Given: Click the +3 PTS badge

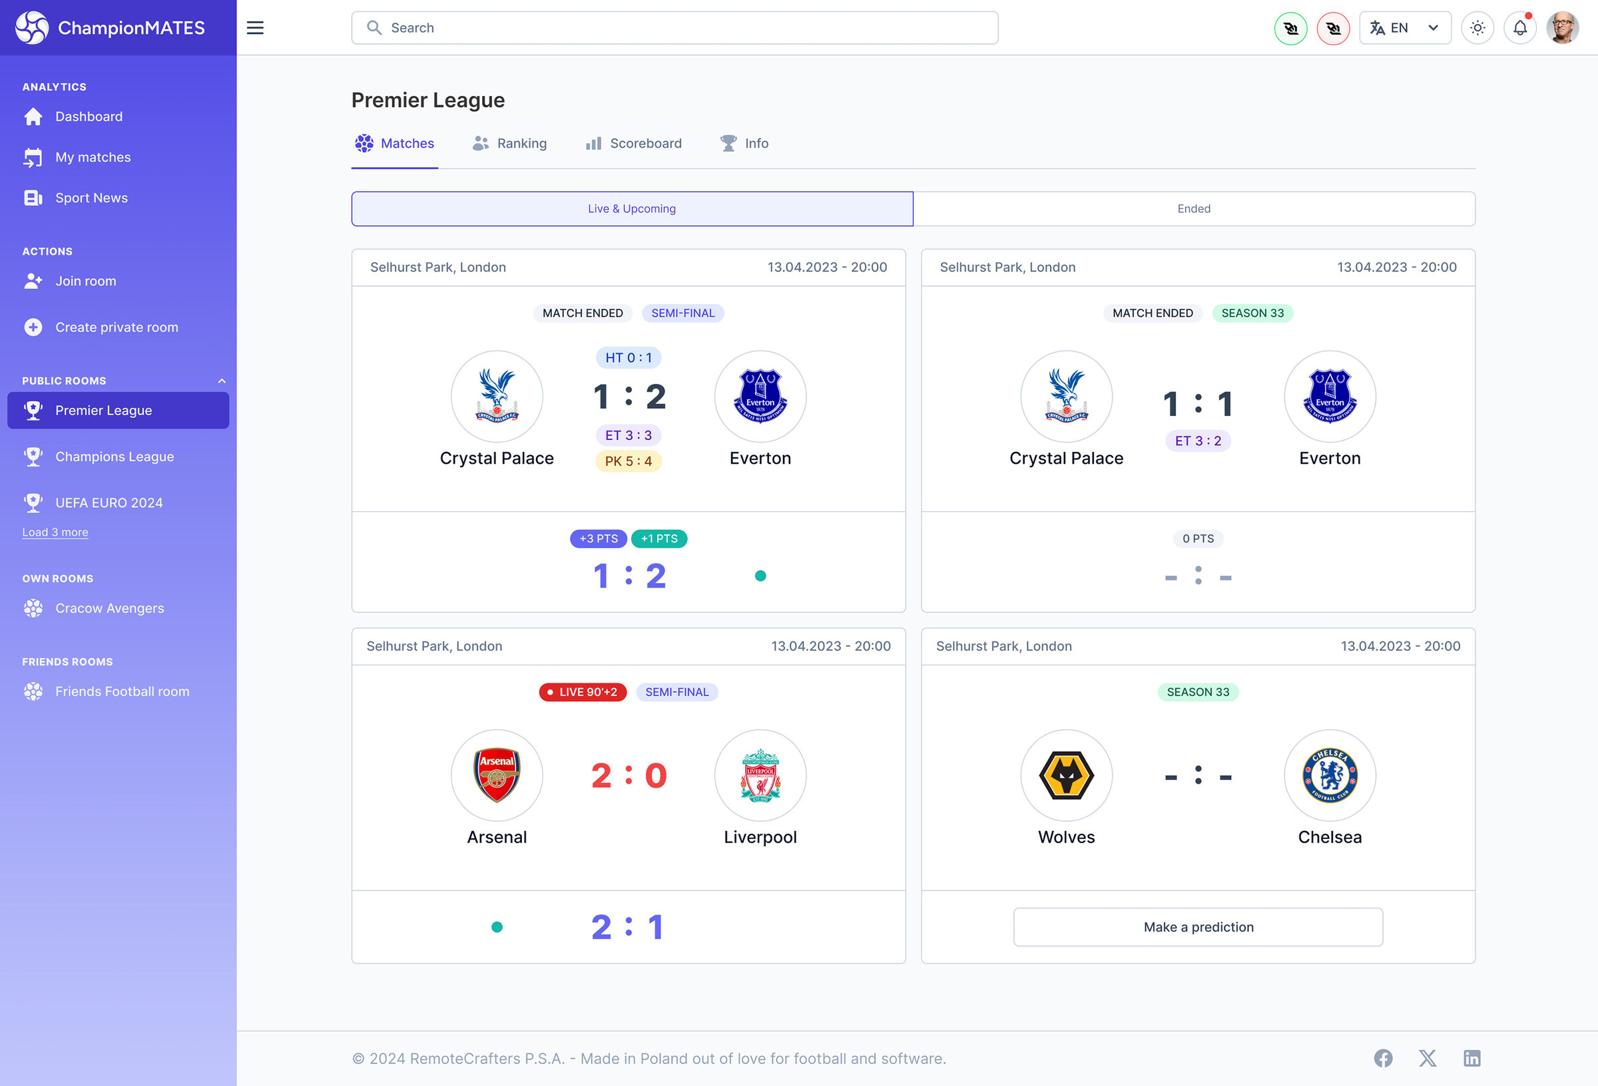Looking at the screenshot, I should pyautogui.click(x=598, y=539).
